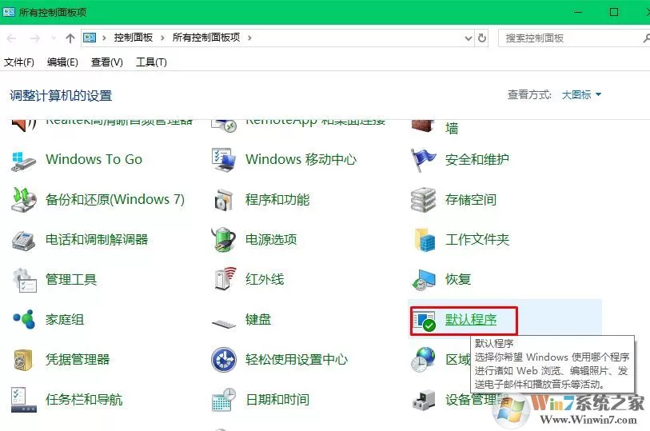Click the 控制面板 breadcrumb

point(134,38)
